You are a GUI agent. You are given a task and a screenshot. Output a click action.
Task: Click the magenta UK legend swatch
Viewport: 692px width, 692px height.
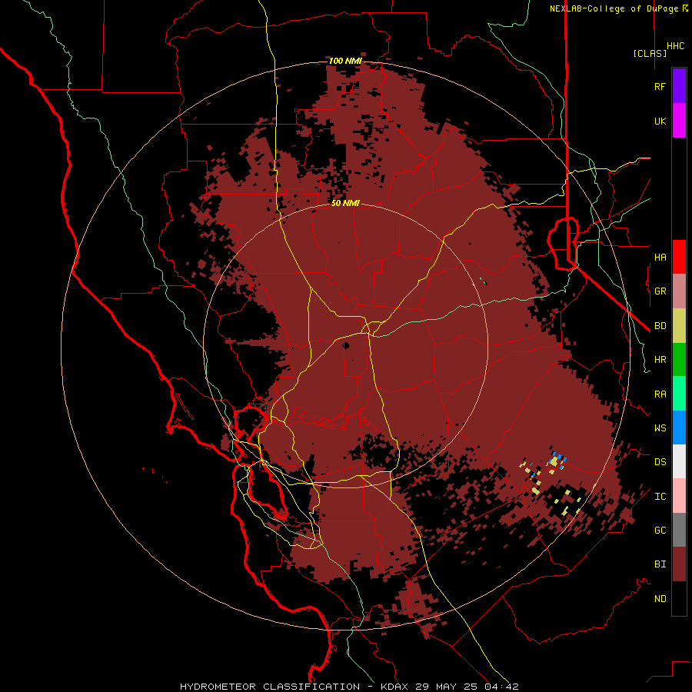tap(679, 121)
